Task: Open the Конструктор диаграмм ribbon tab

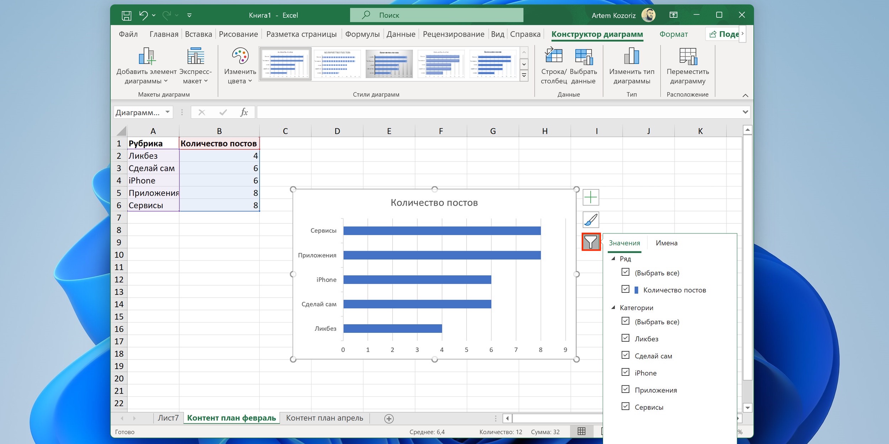Action: pyautogui.click(x=597, y=34)
